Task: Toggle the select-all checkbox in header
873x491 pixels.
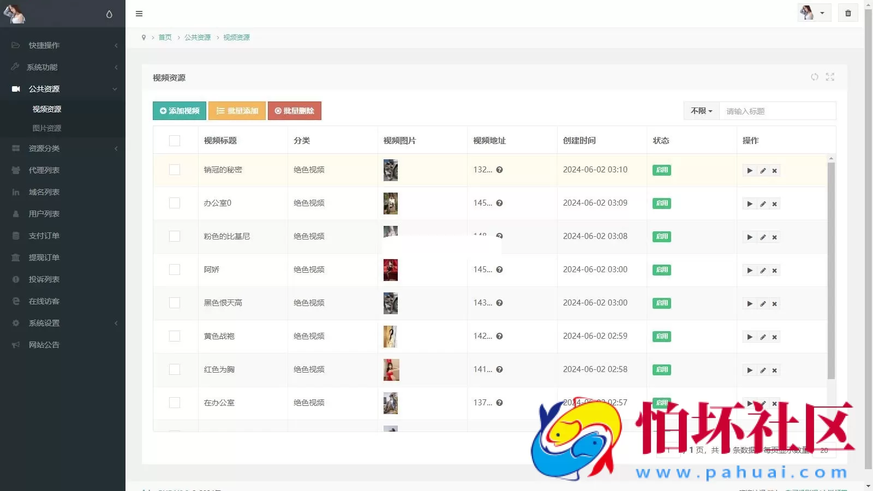Action: click(x=175, y=141)
